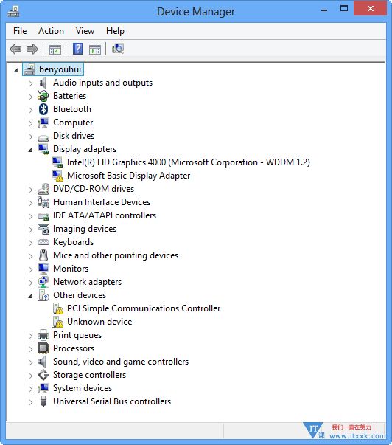Select the Keyboards label
Image resolution: width=392 pixels, height=445 pixels.
(73, 242)
